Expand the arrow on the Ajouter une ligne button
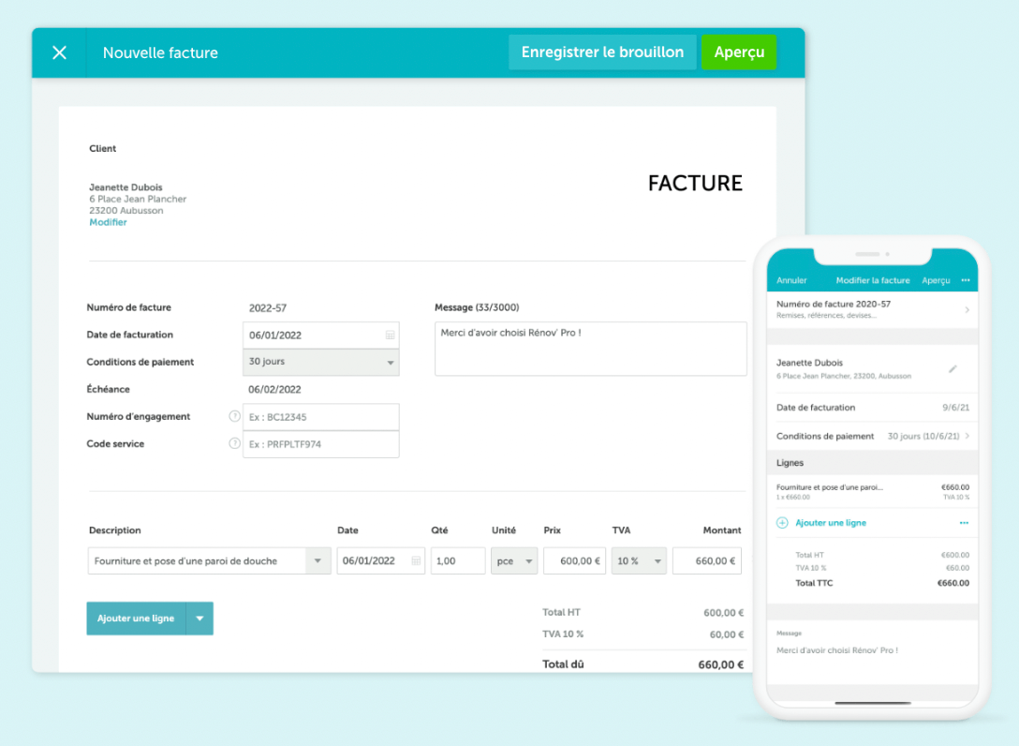Image resolution: width=1019 pixels, height=746 pixels. (199, 618)
